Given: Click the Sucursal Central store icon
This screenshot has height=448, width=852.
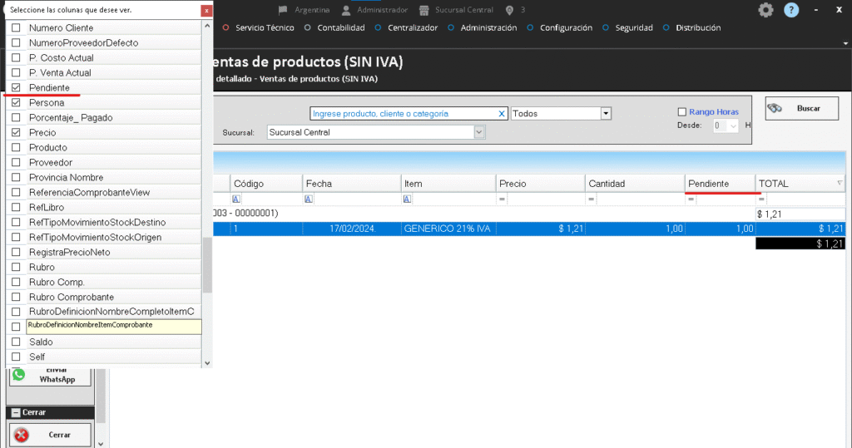Looking at the screenshot, I should coord(424,10).
